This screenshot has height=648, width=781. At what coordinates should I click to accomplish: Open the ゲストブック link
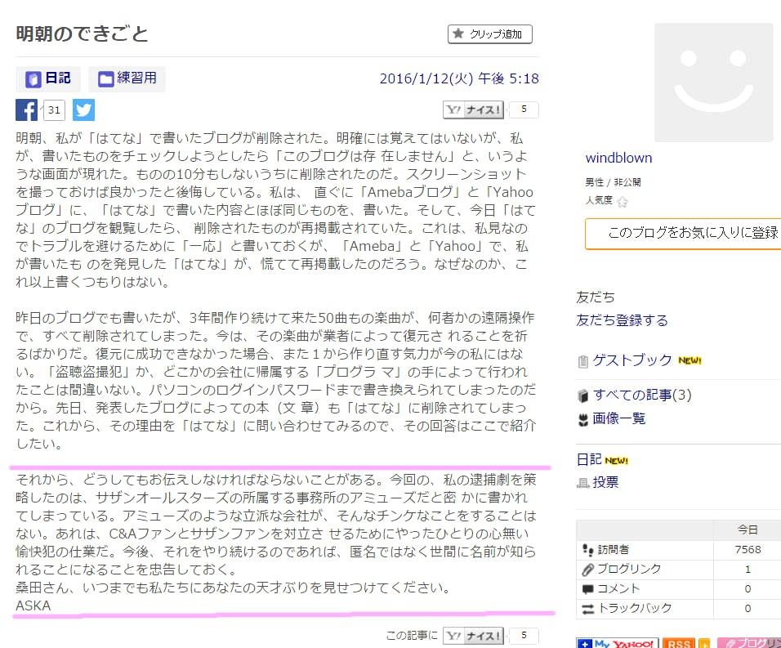[632, 360]
